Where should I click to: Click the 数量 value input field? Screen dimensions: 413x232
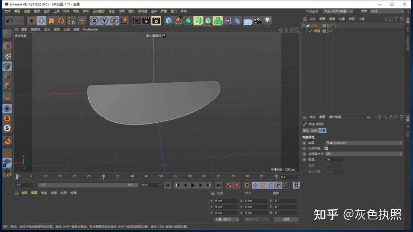(x=333, y=160)
